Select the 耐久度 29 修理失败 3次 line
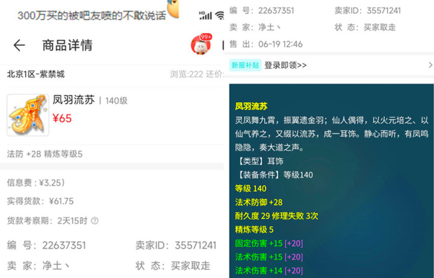Screen dimensions: 434x278 click(x=276, y=216)
